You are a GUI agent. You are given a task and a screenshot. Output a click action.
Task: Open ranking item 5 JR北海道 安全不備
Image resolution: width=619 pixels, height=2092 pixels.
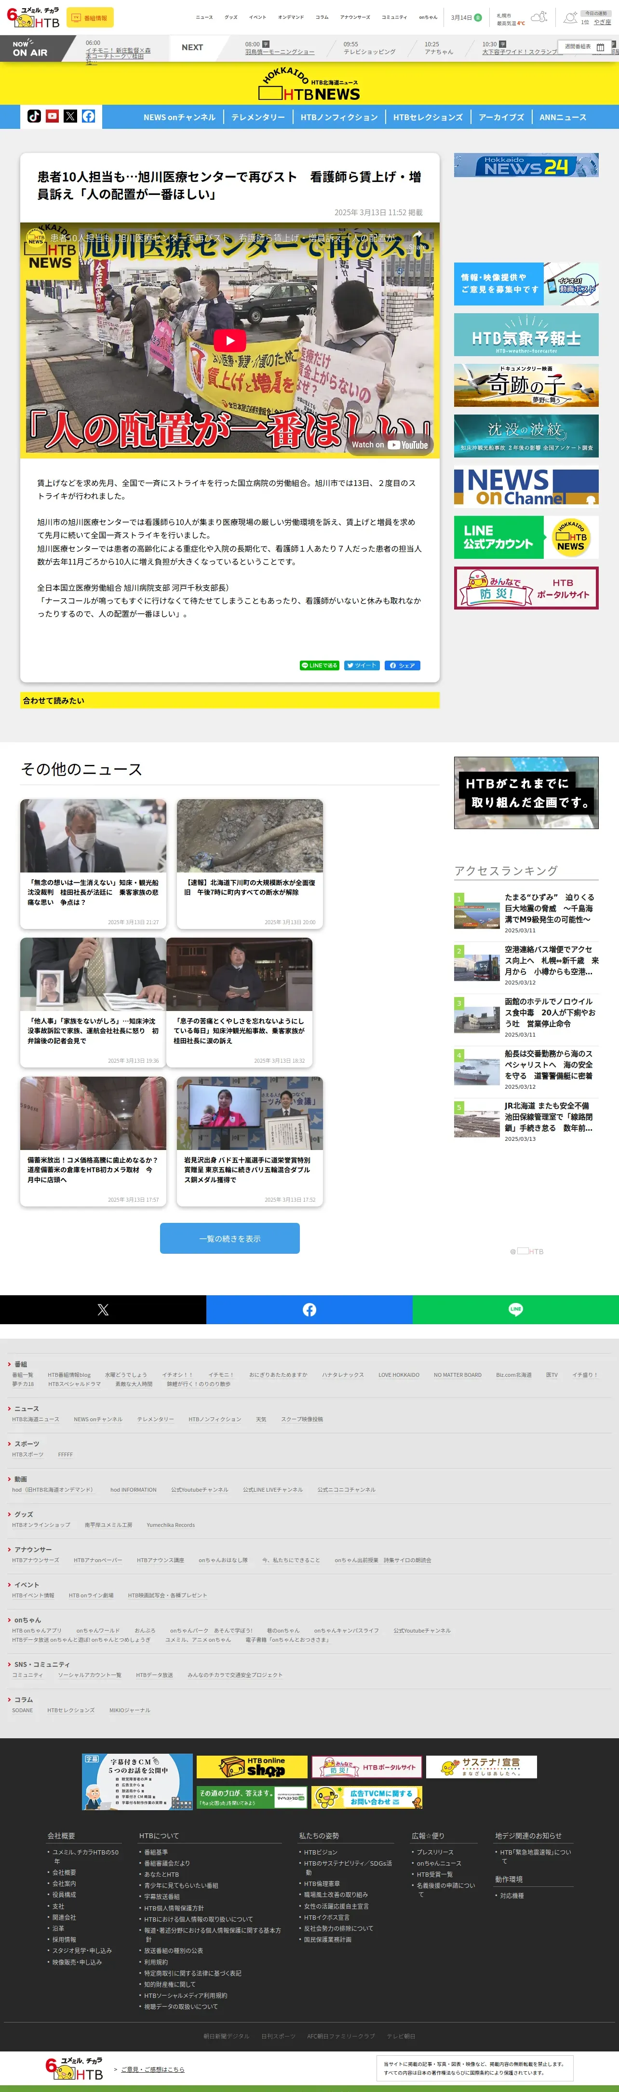coord(525,1121)
